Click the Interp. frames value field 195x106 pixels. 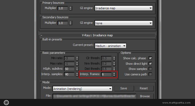coord(106,74)
